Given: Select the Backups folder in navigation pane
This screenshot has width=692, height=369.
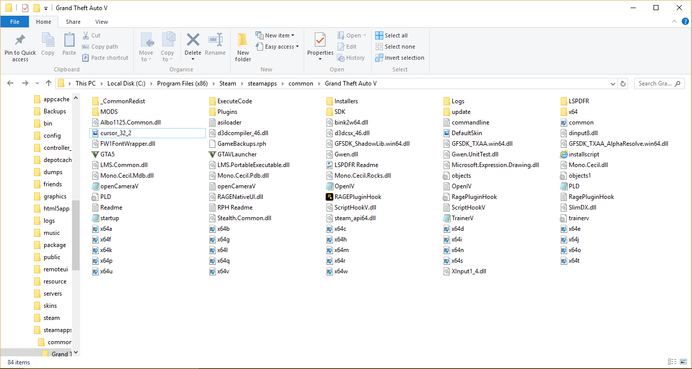Looking at the screenshot, I should tap(50, 111).
